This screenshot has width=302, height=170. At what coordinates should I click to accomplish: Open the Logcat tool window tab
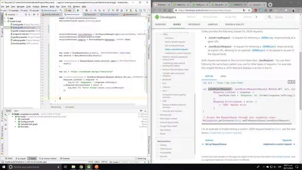pyautogui.click(x=21, y=159)
